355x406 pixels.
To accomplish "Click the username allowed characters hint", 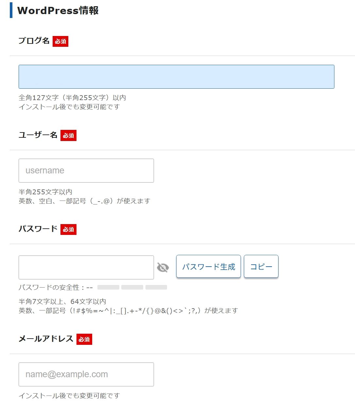I will point(84,201).
